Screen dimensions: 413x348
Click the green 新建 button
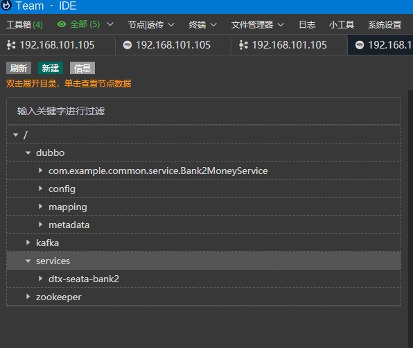click(x=51, y=68)
